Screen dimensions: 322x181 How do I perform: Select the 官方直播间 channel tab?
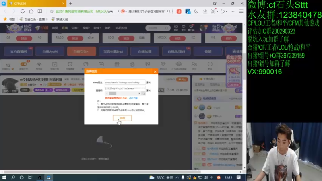pyautogui.click(x=18, y=51)
